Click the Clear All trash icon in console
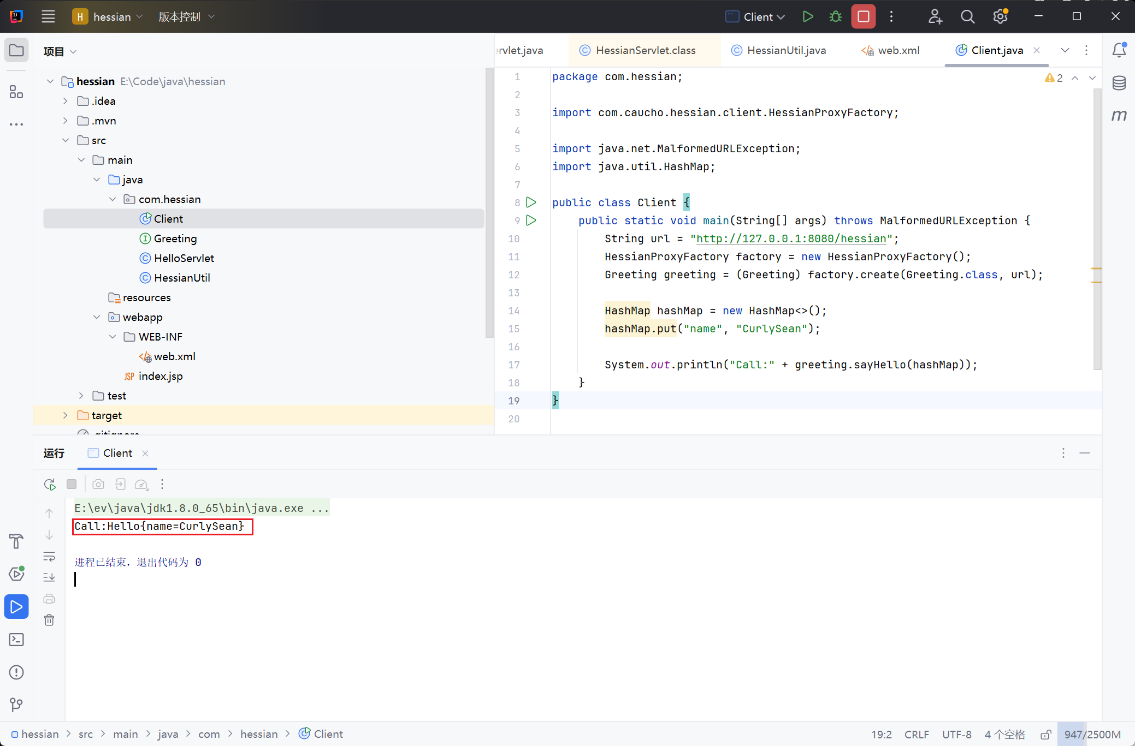 49,620
